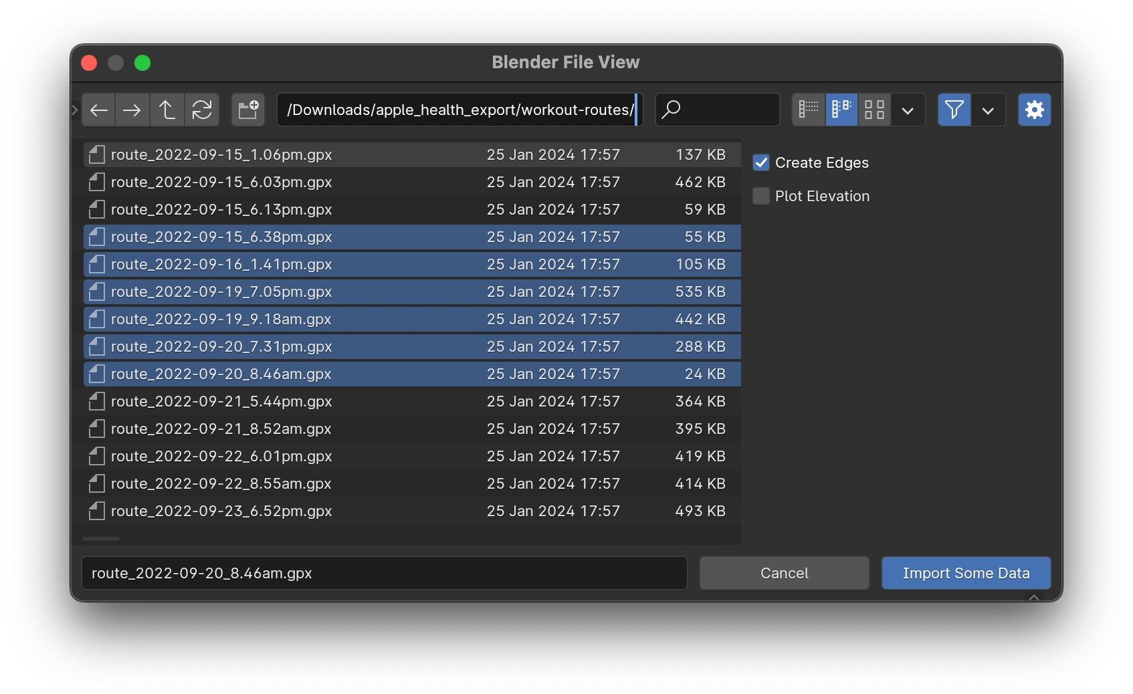Open the filter files funnel icon
This screenshot has height=694, width=1133.
pyautogui.click(x=954, y=110)
